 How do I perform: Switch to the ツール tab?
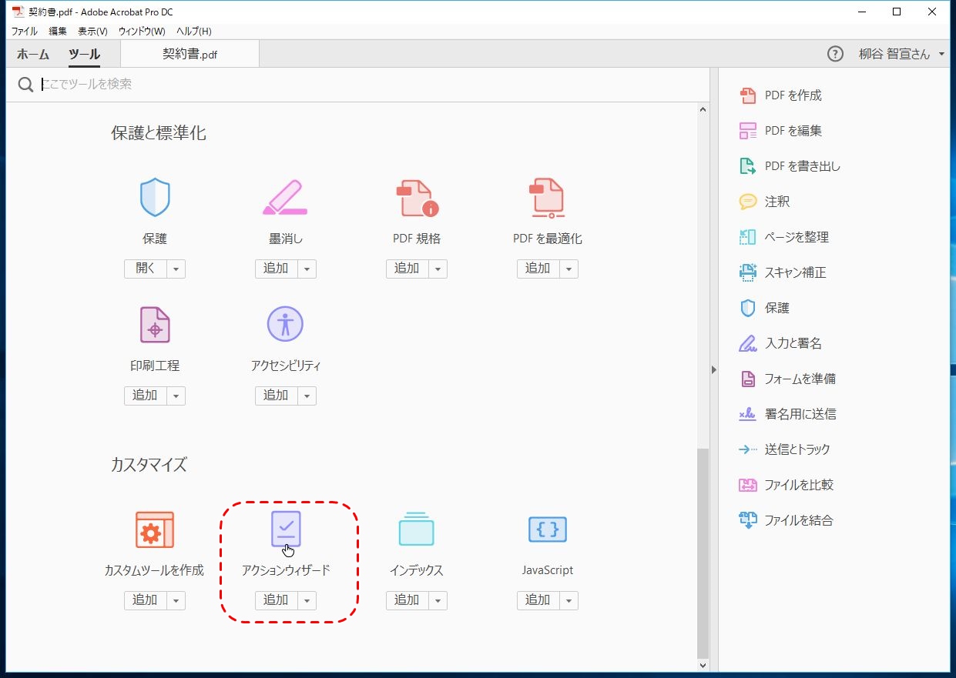tap(84, 54)
